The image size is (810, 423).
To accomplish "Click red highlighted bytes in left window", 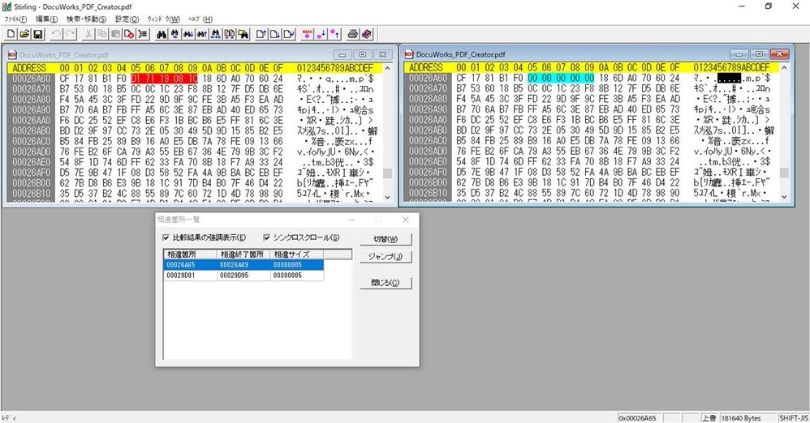I will tap(164, 79).
